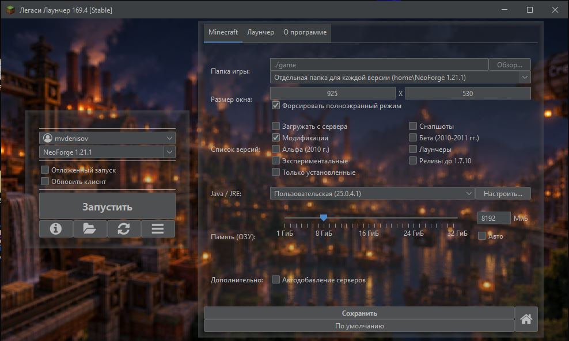Viewport: 569px width, 341px height.
Task: Open the Java / JRE Пользовательская dropdown
Action: (x=372, y=194)
